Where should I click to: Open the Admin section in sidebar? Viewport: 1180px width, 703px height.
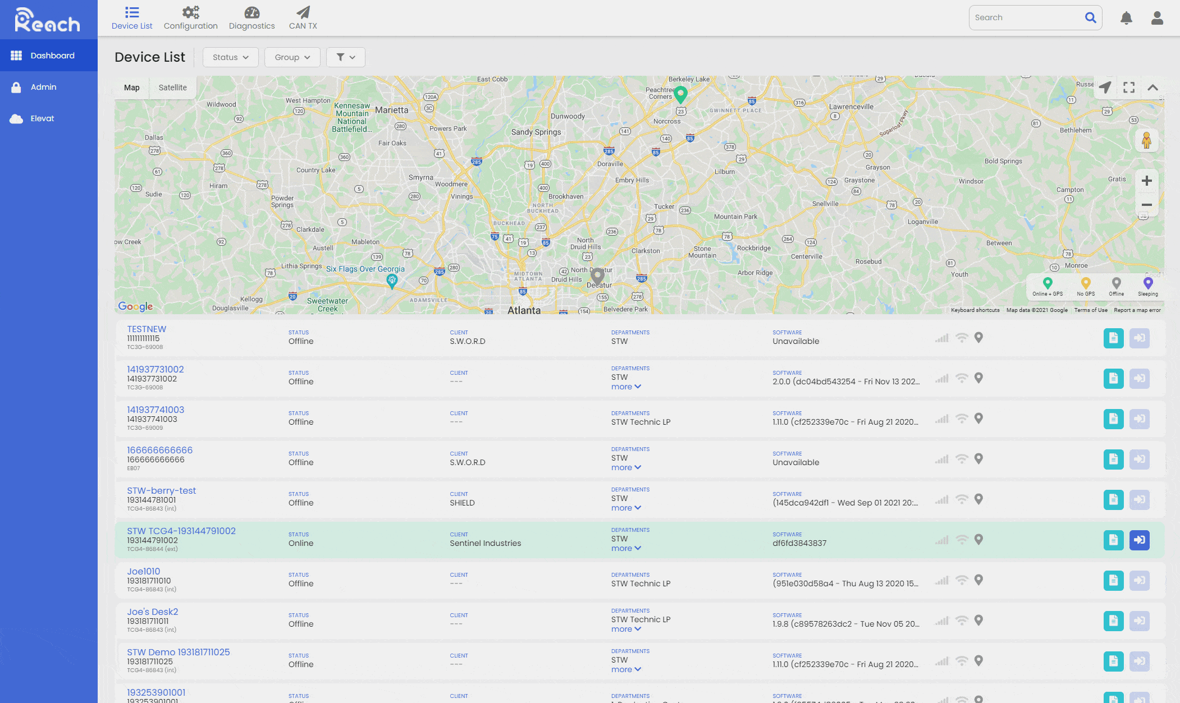click(43, 86)
